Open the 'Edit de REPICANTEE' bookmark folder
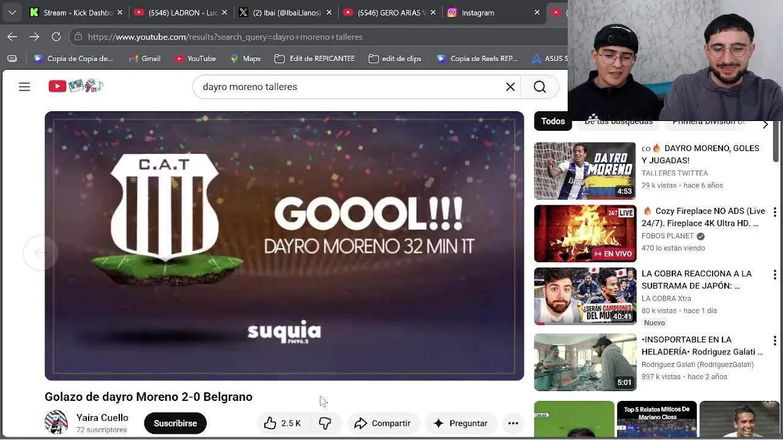The height and width of the screenshot is (440, 783). [314, 59]
